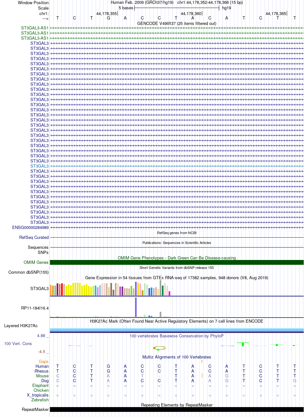Click the hg19 assembly label near scale

[227, 8]
